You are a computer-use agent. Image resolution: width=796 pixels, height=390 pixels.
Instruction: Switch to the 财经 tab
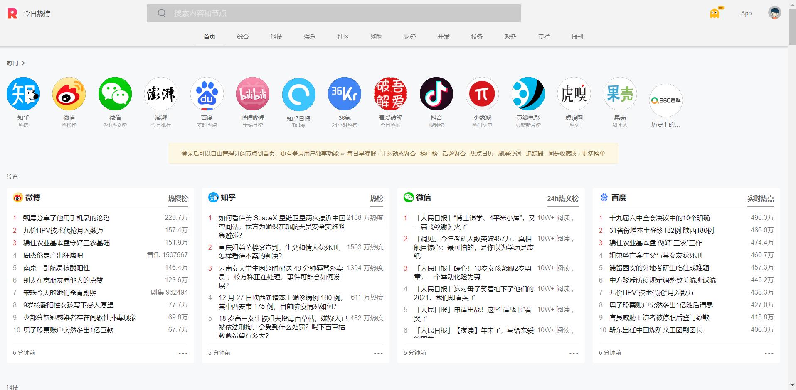(410, 37)
